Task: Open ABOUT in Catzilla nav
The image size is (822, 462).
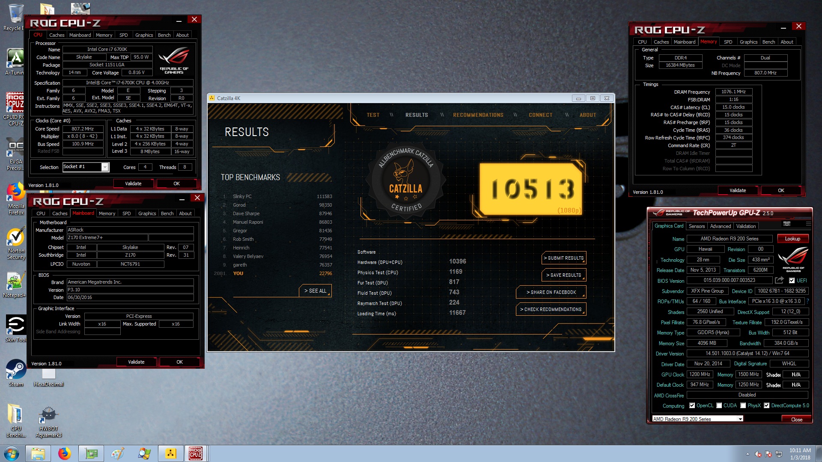Action: click(x=588, y=115)
